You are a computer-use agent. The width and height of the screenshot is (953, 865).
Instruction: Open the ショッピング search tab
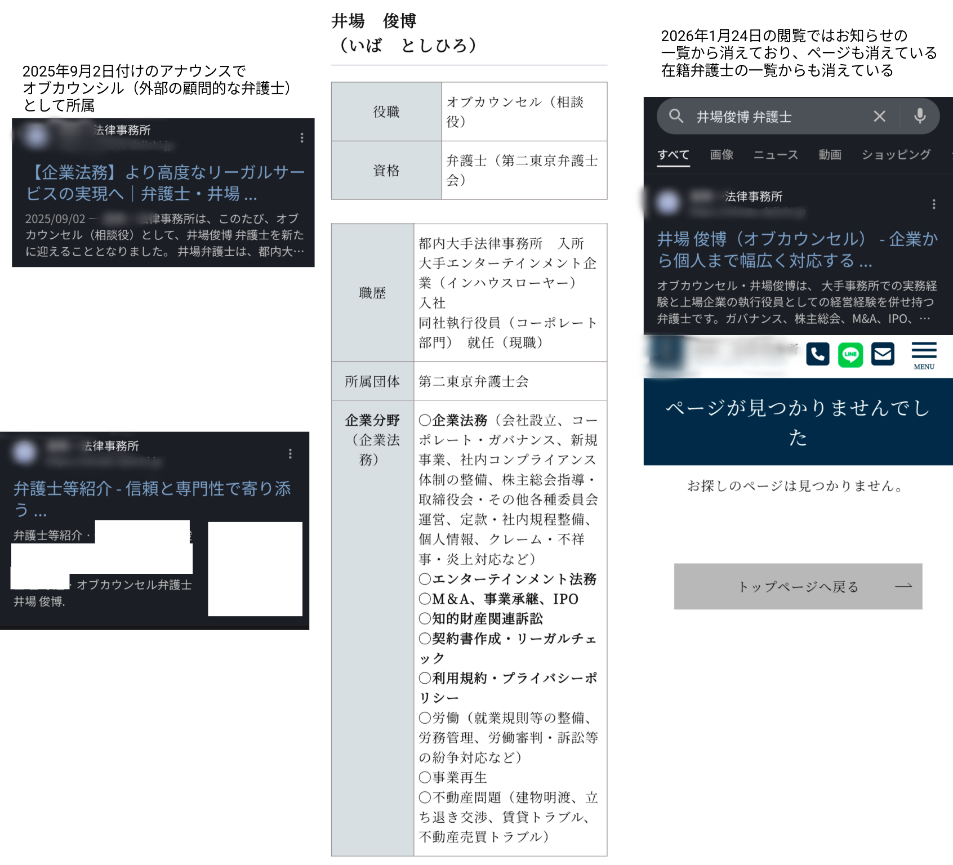pos(896,155)
